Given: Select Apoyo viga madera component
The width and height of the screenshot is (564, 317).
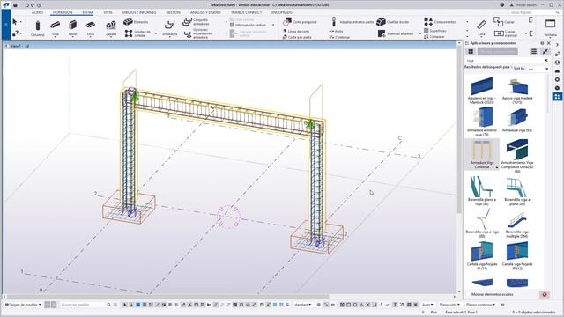Looking at the screenshot, I should (x=517, y=91).
